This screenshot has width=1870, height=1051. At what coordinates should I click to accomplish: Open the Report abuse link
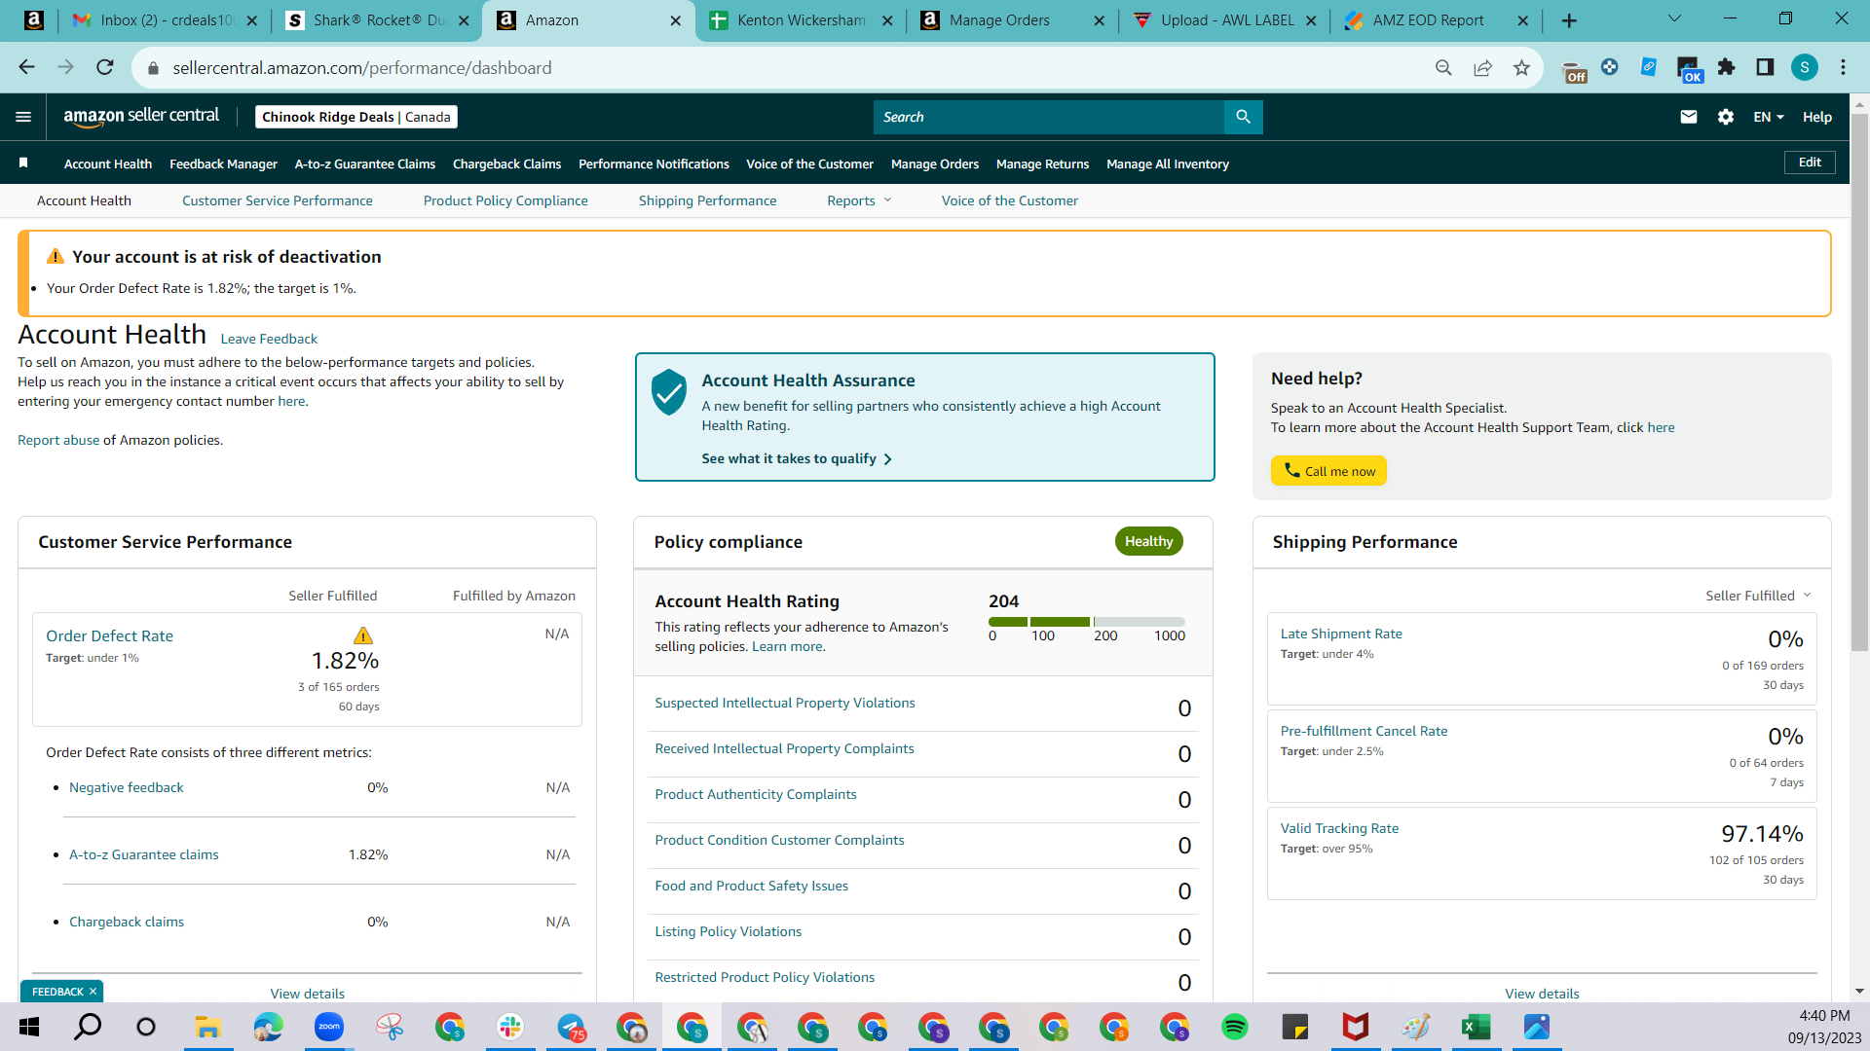pos(58,440)
